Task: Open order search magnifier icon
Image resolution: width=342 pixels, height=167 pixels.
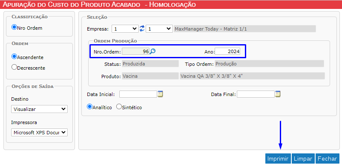Action: click(152, 51)
